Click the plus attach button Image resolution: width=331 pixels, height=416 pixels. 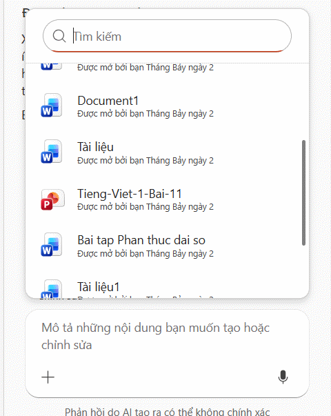coord(48,377)
